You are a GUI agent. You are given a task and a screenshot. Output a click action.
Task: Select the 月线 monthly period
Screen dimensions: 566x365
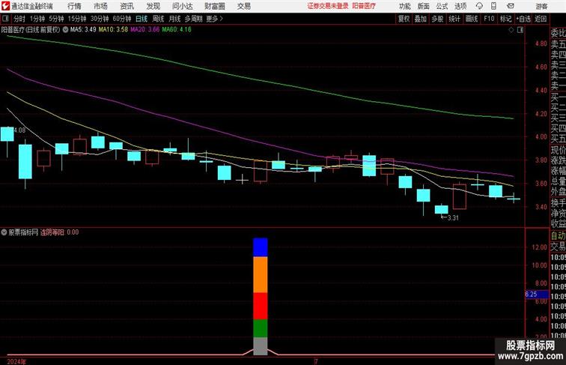point(174,19)
